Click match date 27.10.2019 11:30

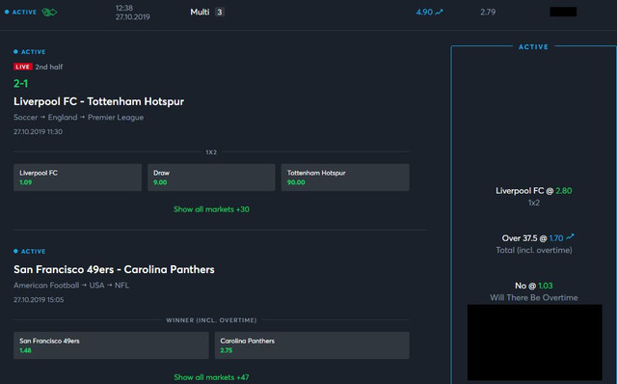click(39, 131)
